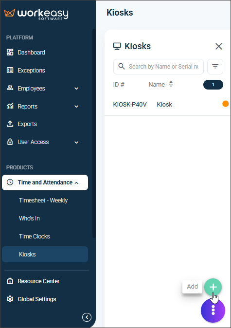The width and height of the screenshot is (231, 328).
Task: Click the purple three-dot action button
Action: [213, 310]
